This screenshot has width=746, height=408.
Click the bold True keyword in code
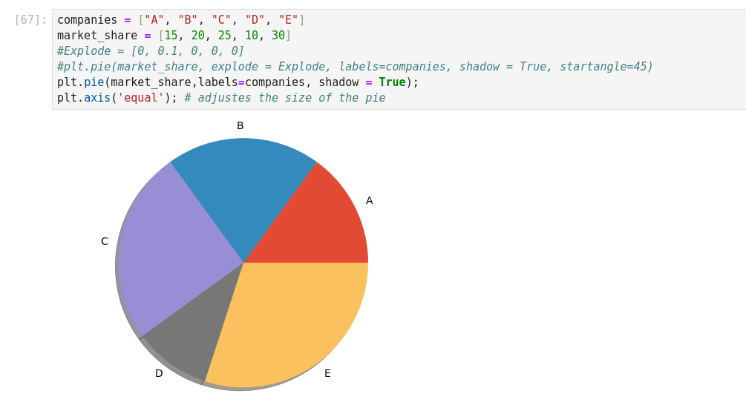pyautogui.click(x=392, y=82)
